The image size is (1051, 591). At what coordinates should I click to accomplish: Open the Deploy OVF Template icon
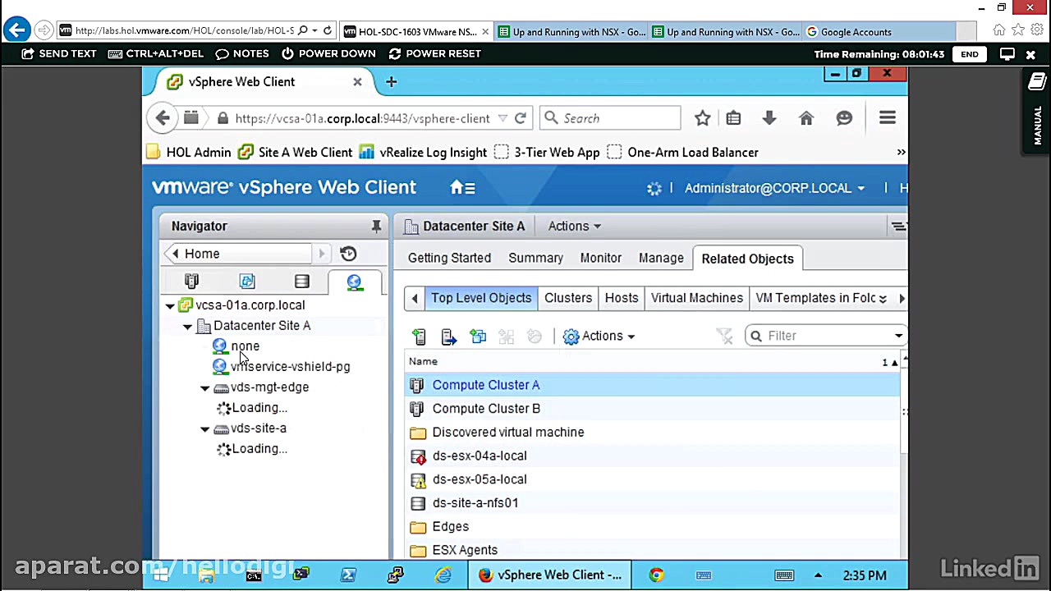coord(448,336)
